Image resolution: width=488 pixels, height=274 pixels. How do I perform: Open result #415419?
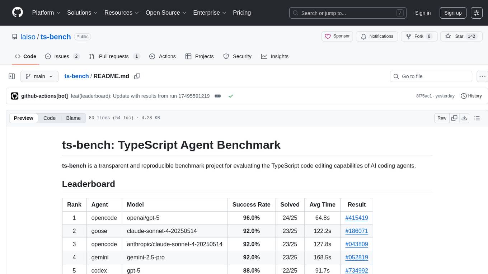(x=357, y=218)
